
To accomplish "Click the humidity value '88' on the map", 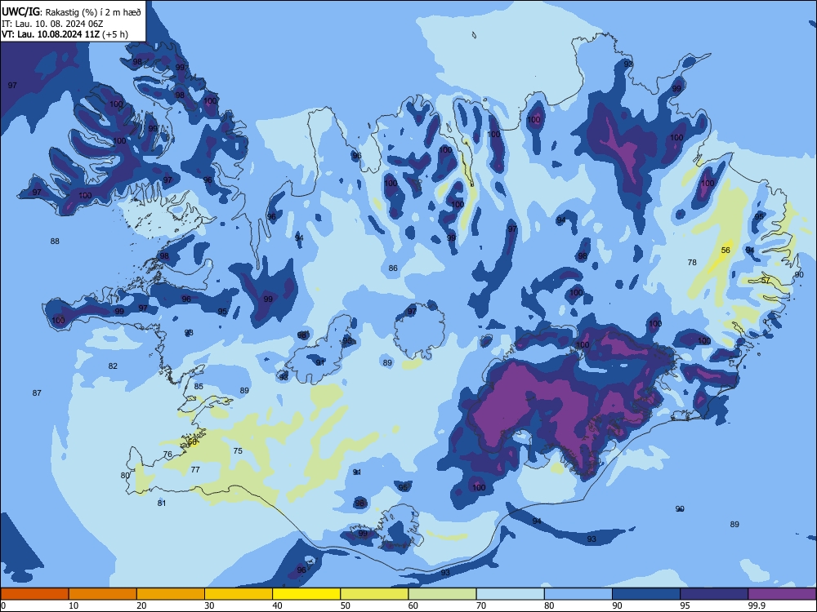I will point(55,241).
